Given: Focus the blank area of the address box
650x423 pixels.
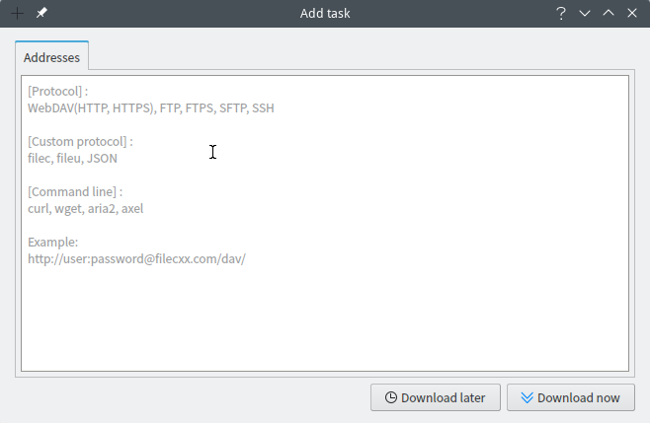Looking at the screenshot, I should 325,318.
